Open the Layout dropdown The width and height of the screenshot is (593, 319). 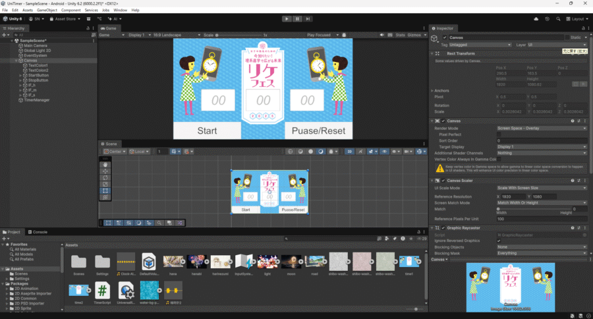coord(578,19)
